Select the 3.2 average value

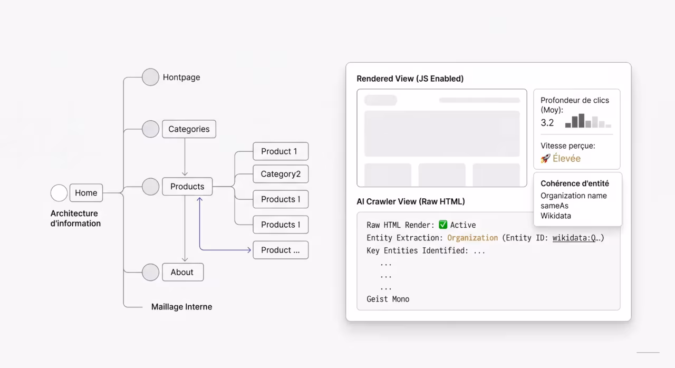547,123
